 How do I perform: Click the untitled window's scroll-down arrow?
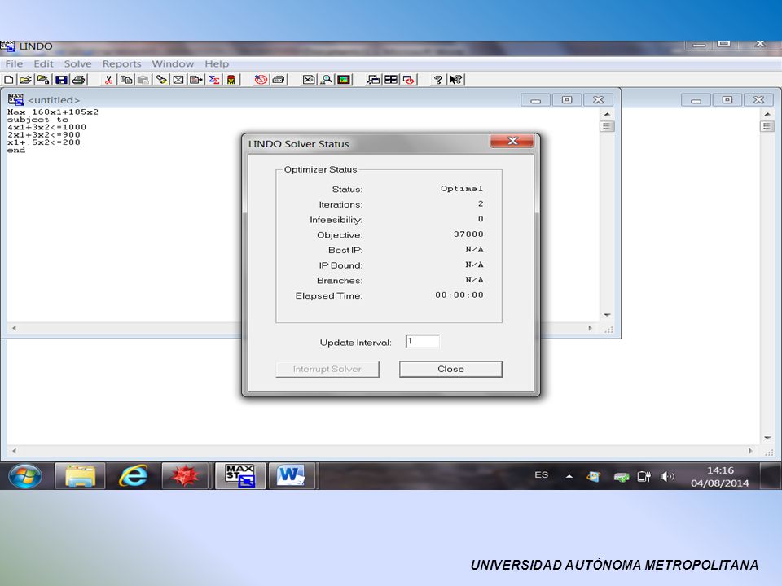pyautogui.click(x=607, y=315)
